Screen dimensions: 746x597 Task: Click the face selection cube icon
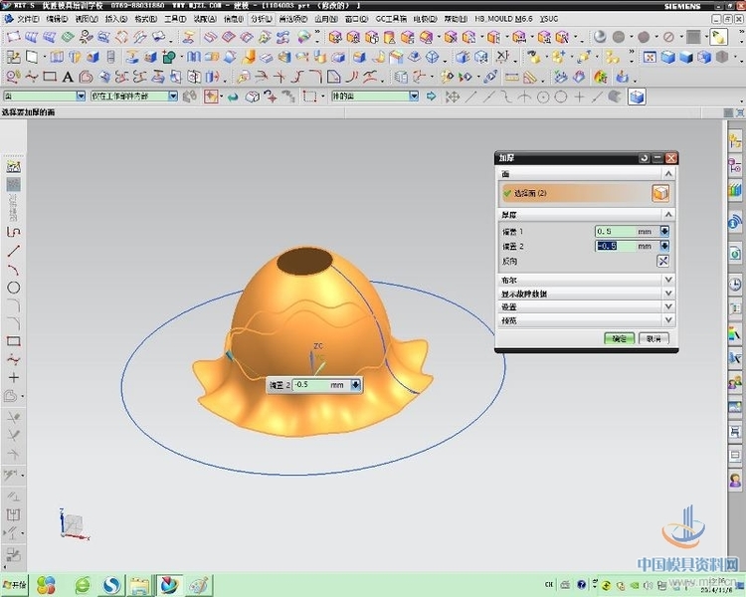point(660,194)
